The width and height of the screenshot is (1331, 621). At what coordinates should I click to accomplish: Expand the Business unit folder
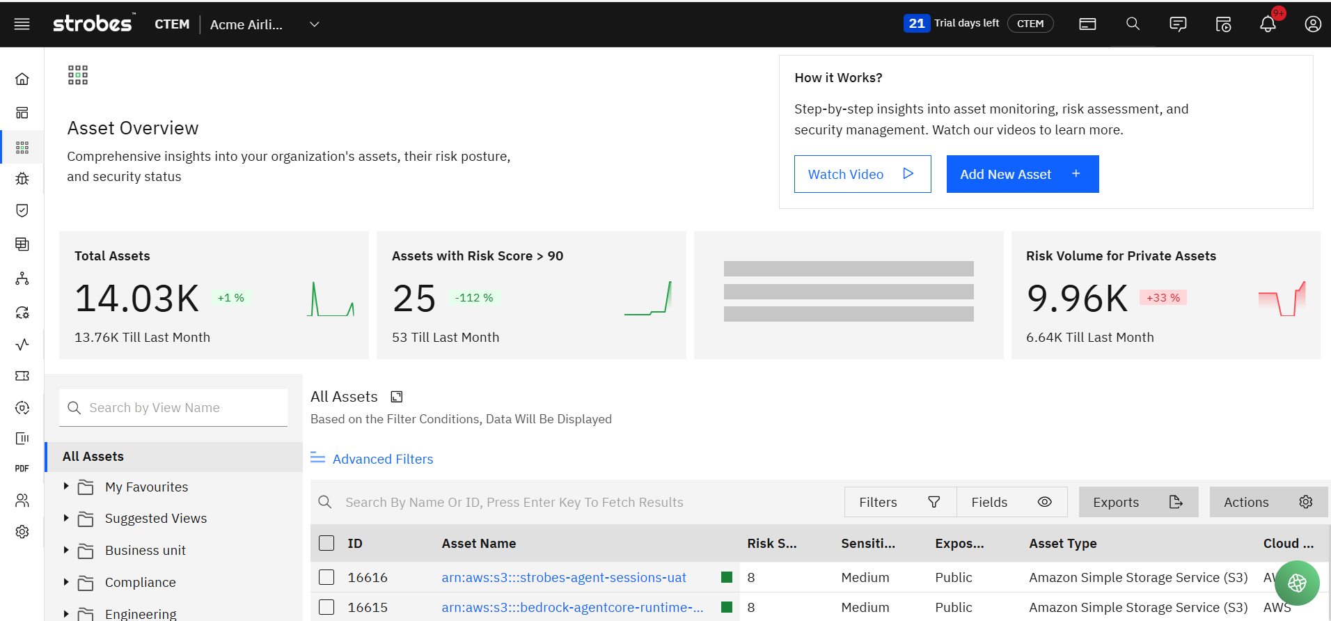click(66, 550)
